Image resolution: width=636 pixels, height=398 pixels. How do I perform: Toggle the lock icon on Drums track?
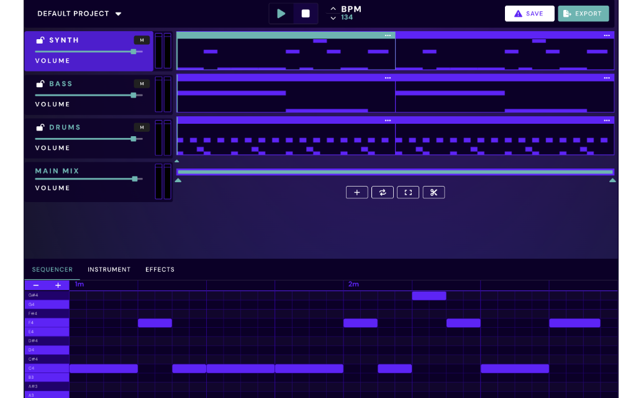[x=40, y=127]
